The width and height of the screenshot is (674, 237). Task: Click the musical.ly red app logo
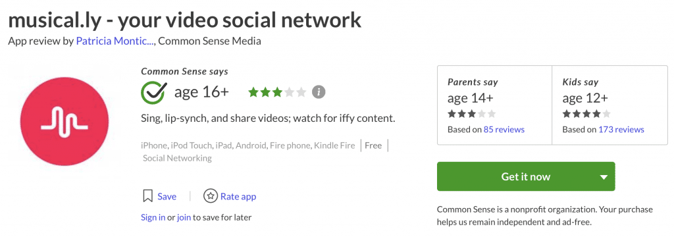tap(64, 122)
